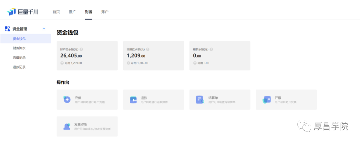The height and width of the screenshot is (142, 360).
Task: Select 财务流水 in the sidebar
Action: pos(19,48)
